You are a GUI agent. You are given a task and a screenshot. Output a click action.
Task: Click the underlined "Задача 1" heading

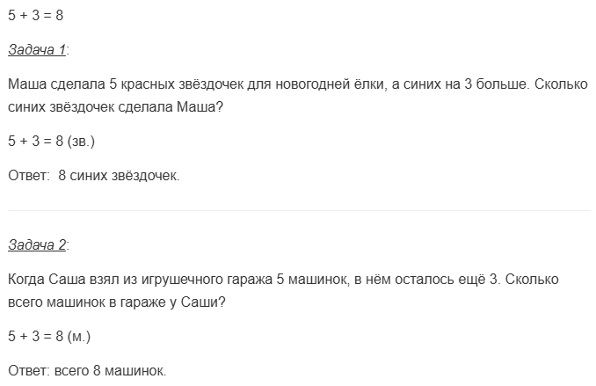pyautogui.click(x=37, y=50)
